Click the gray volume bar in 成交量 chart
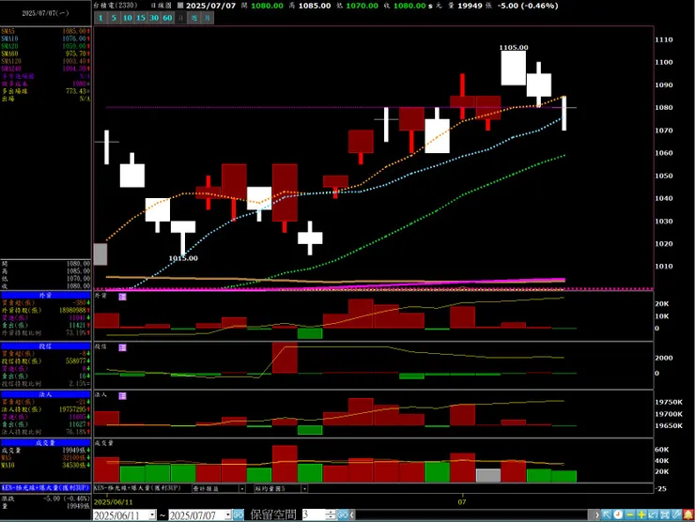The width and height of the screenshot is (695, 522). (488, 475)
